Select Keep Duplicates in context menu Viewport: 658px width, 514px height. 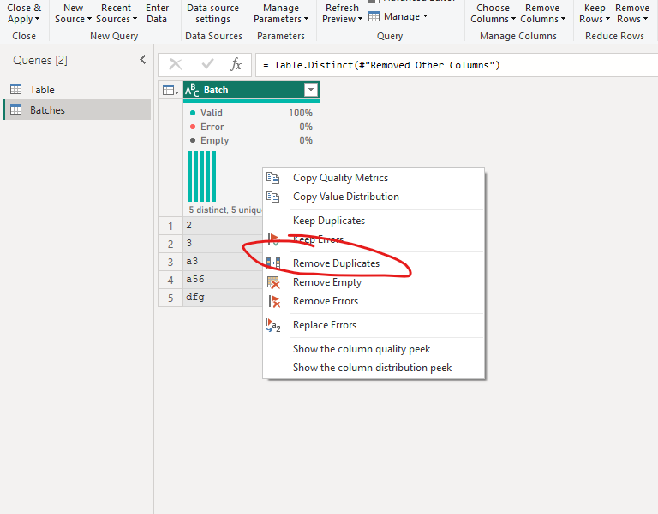(x=329, y=221)
